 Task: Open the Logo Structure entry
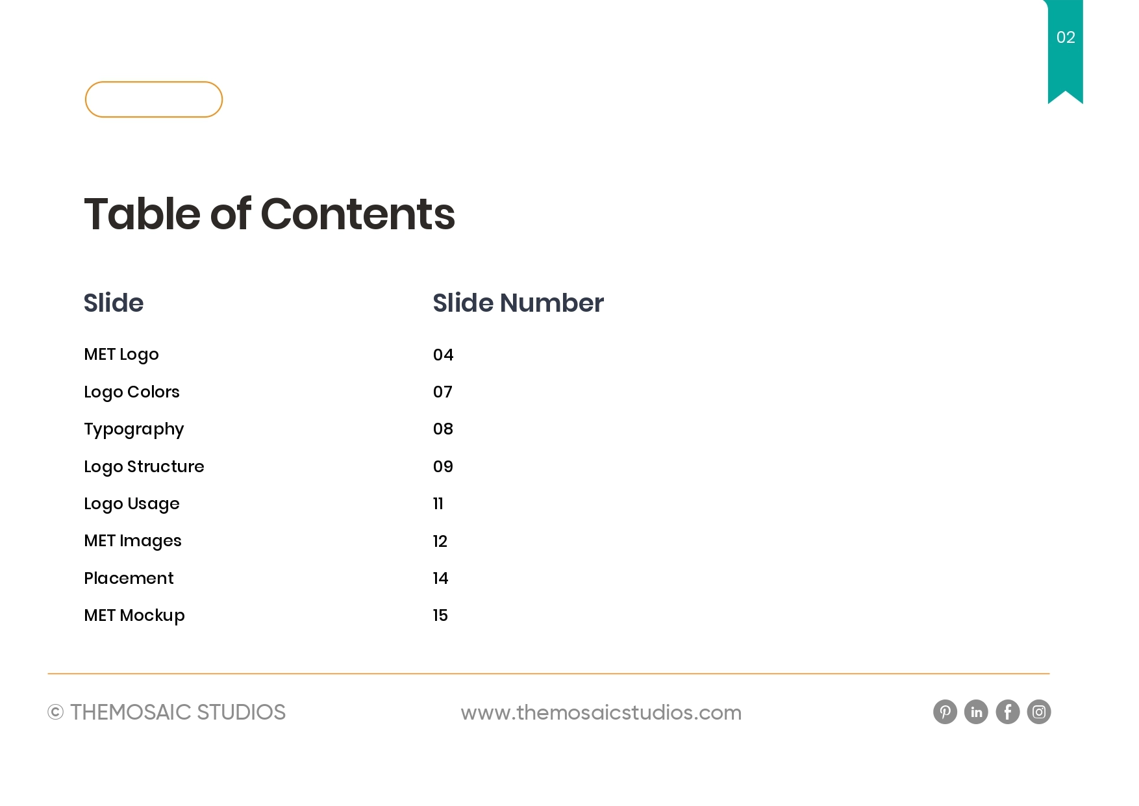[144, 466]
